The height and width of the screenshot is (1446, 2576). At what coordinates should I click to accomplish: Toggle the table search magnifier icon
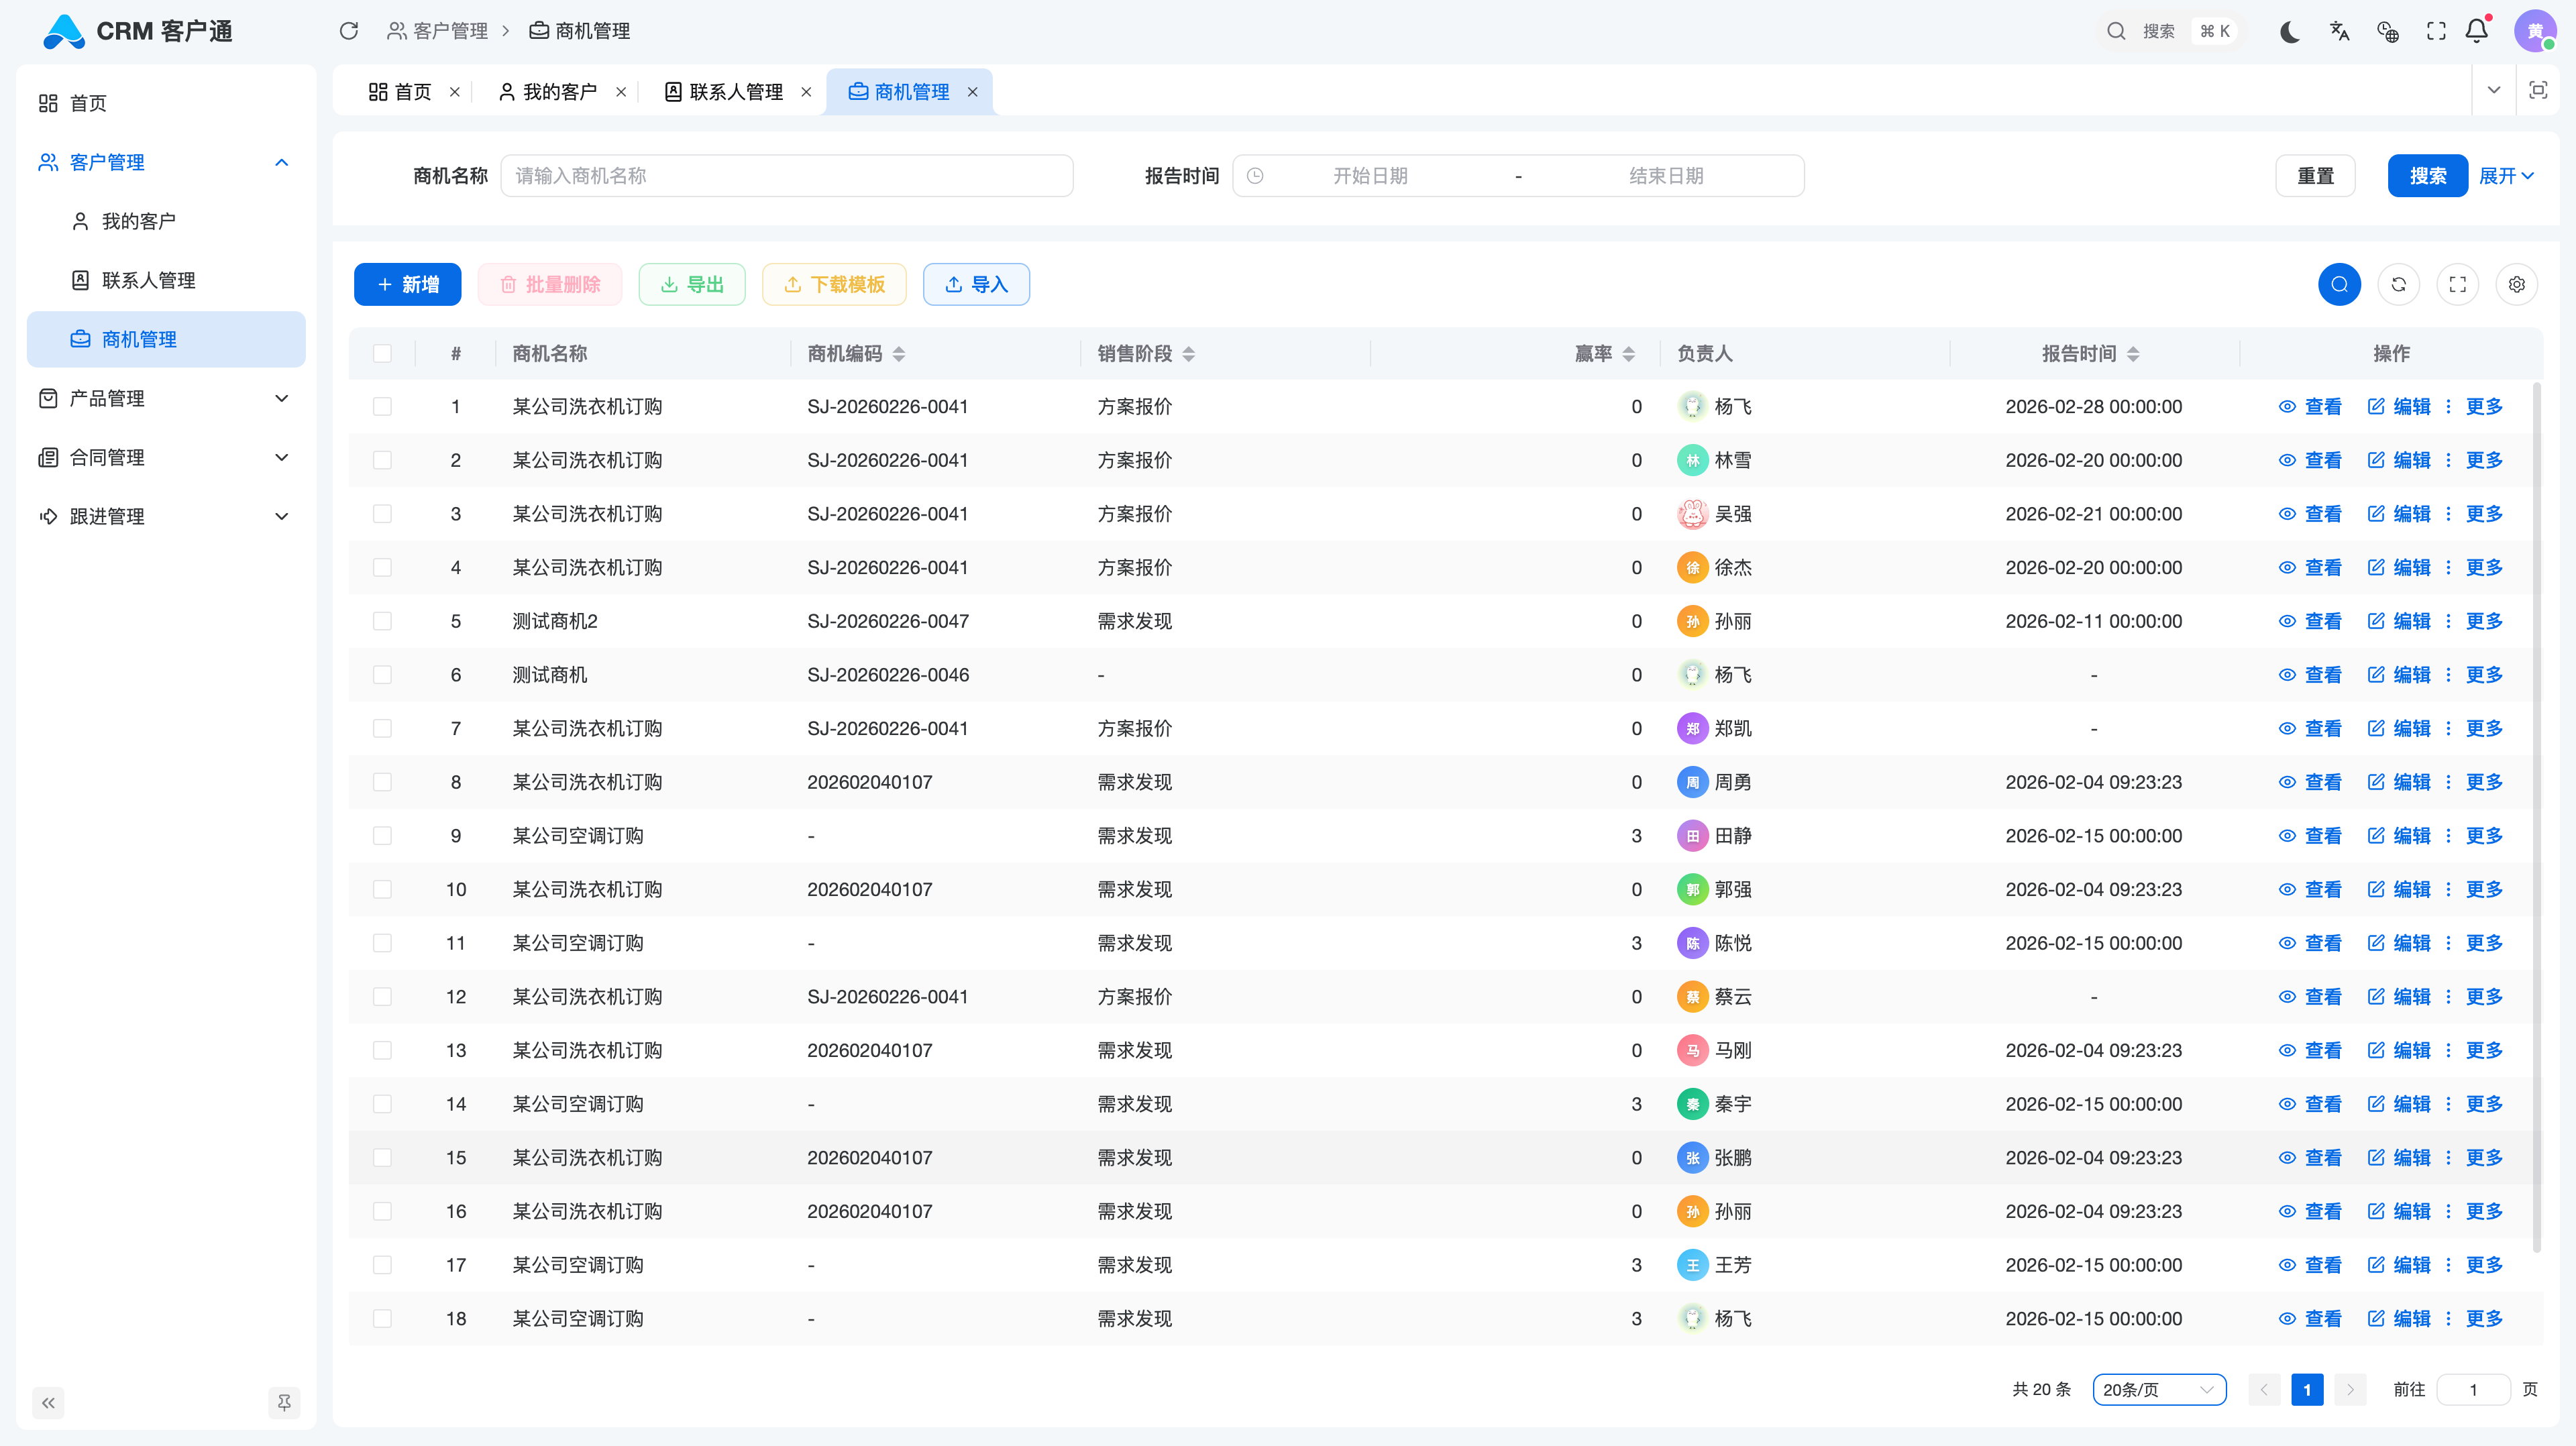pos(2339,284)
